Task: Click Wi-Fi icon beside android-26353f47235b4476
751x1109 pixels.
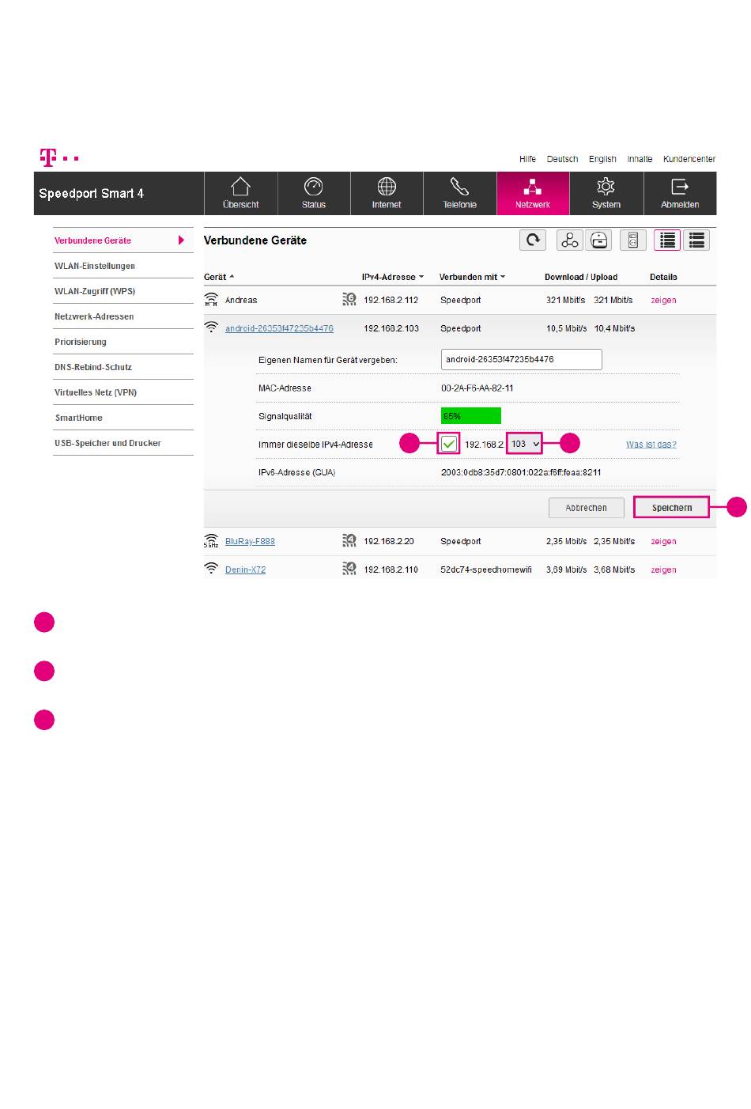Action: click(211, 327)
